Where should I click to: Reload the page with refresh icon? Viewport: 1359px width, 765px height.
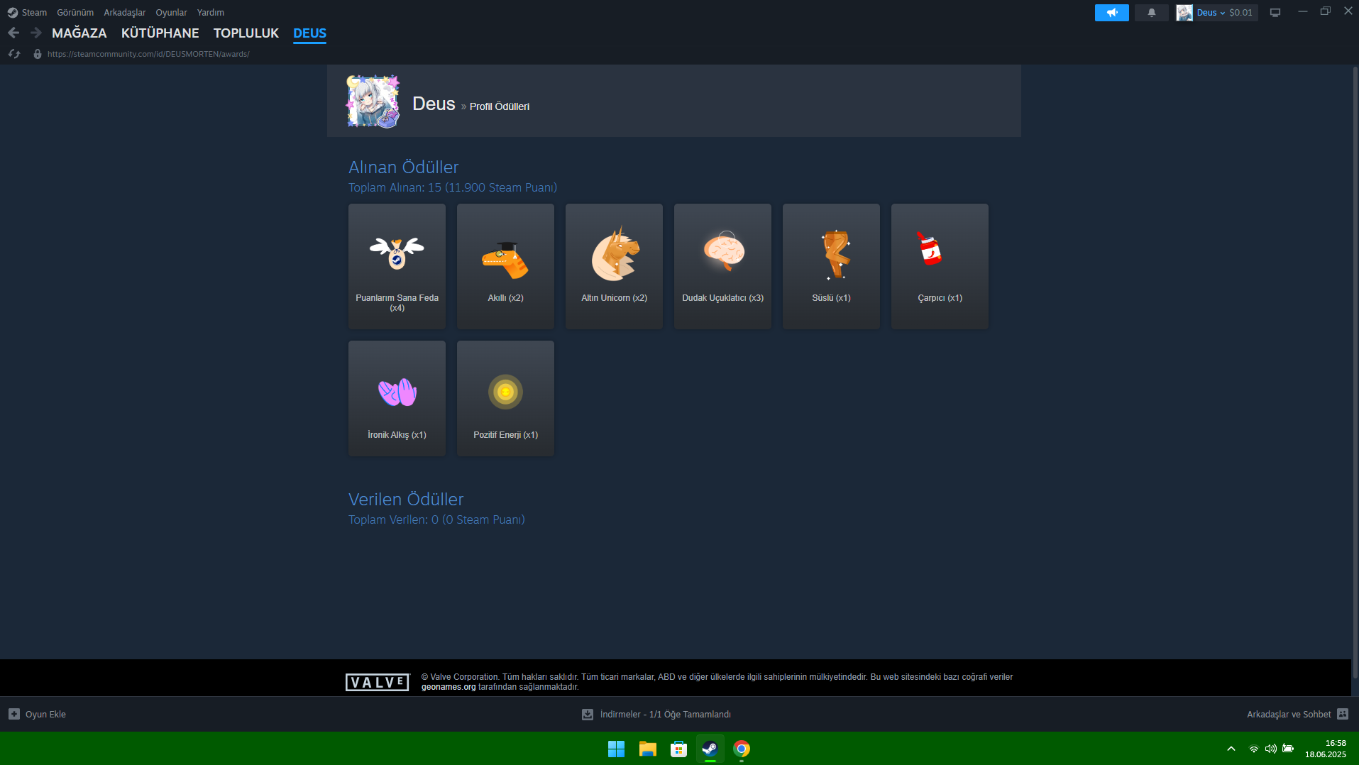click(x=14, y=54)
